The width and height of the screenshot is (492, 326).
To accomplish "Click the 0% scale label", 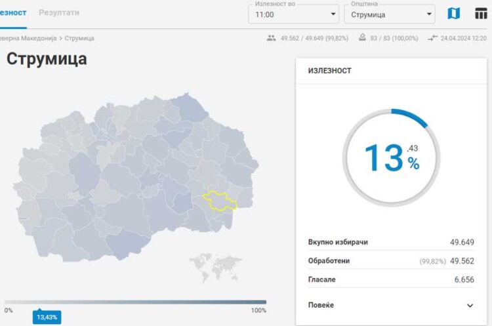I will click(x=9, y=310).
